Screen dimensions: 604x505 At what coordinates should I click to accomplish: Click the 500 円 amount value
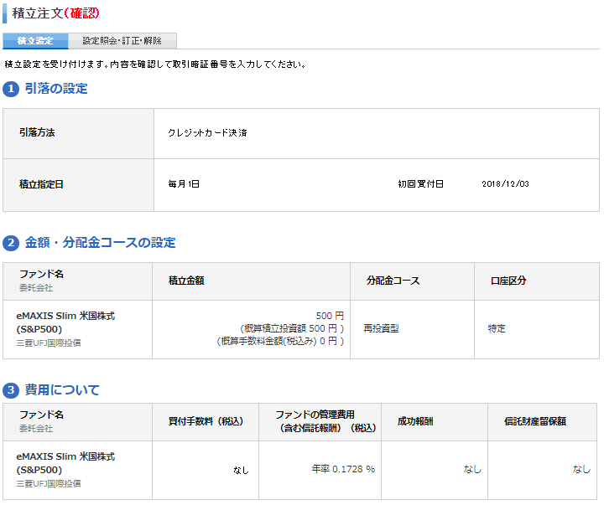click(330, 316)
